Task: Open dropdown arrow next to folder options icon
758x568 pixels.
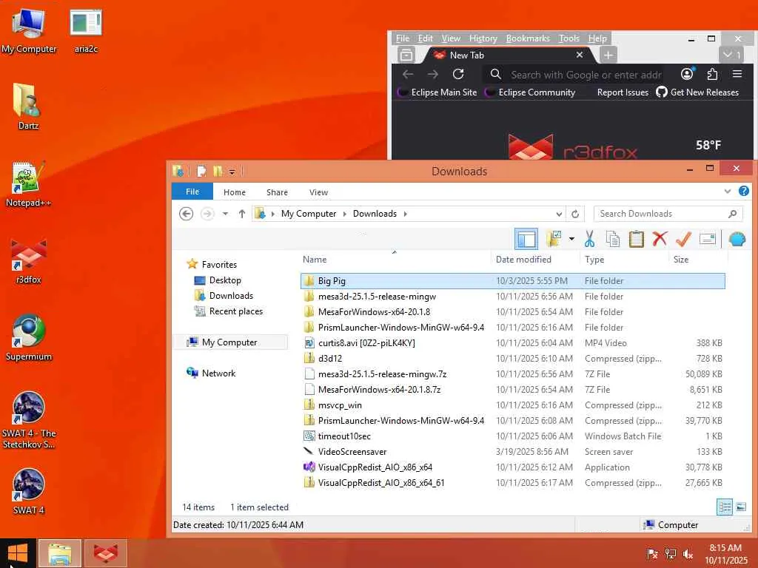Action: (x=571, y=239)
